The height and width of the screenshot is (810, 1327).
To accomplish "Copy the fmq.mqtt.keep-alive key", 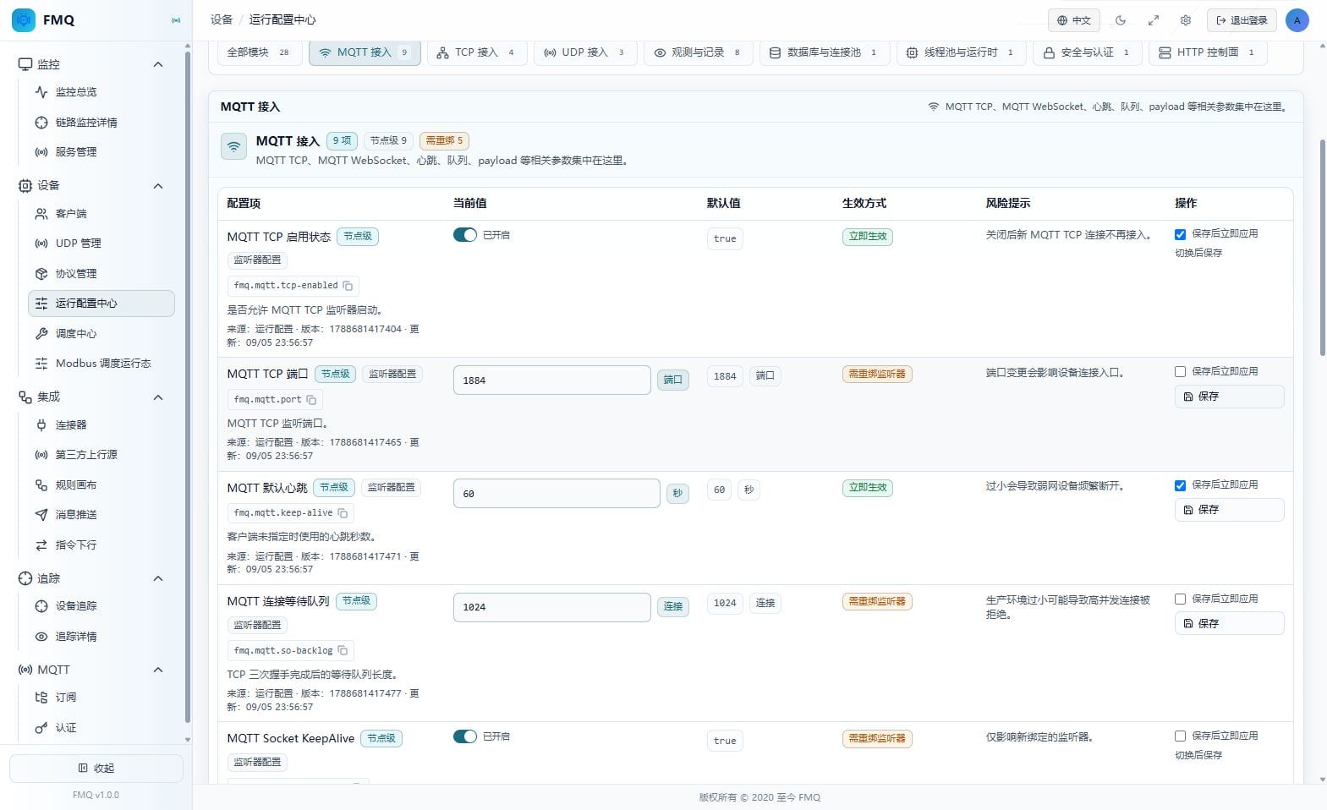I will tap(343, 513).
